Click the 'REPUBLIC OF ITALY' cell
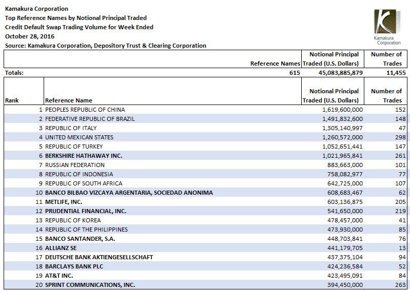Screen dimensions: 410x291 pos(71,128)
